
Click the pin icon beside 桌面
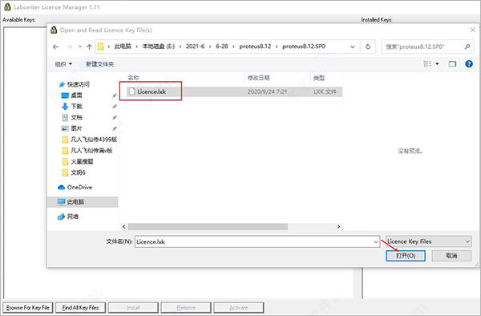click(114, 95)
